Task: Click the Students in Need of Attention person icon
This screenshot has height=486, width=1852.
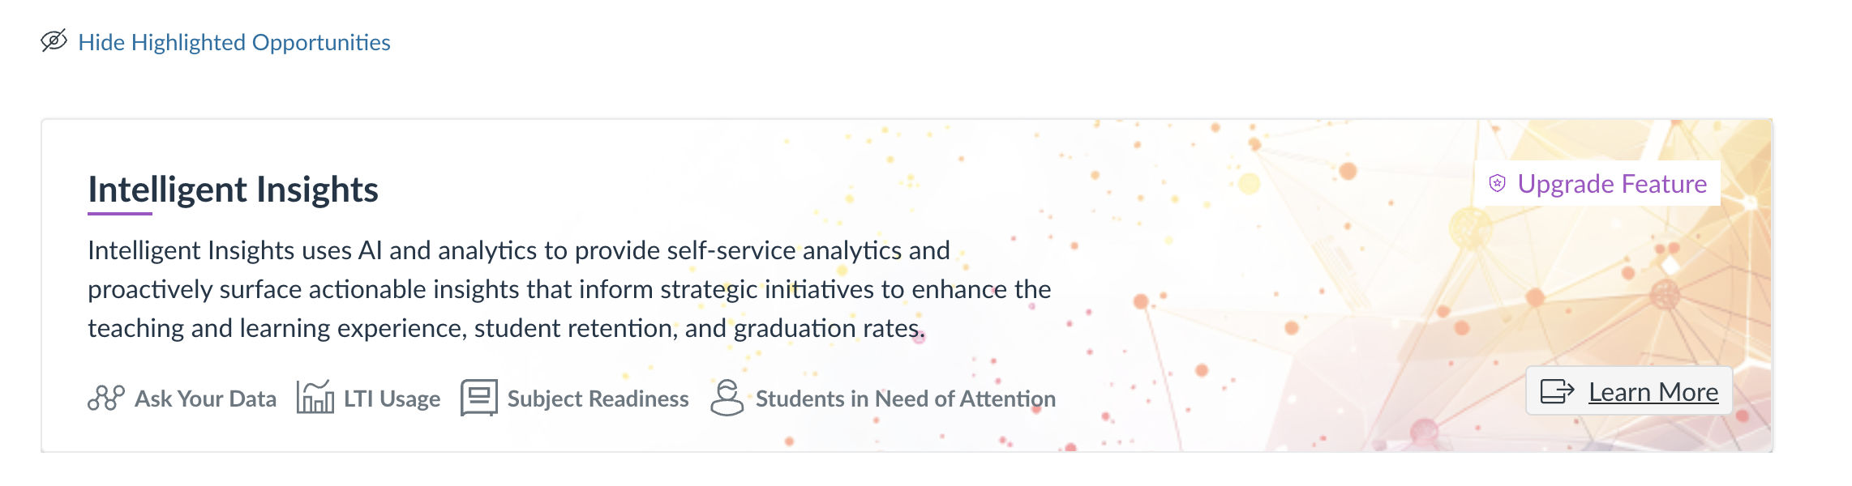Action: 727,397
